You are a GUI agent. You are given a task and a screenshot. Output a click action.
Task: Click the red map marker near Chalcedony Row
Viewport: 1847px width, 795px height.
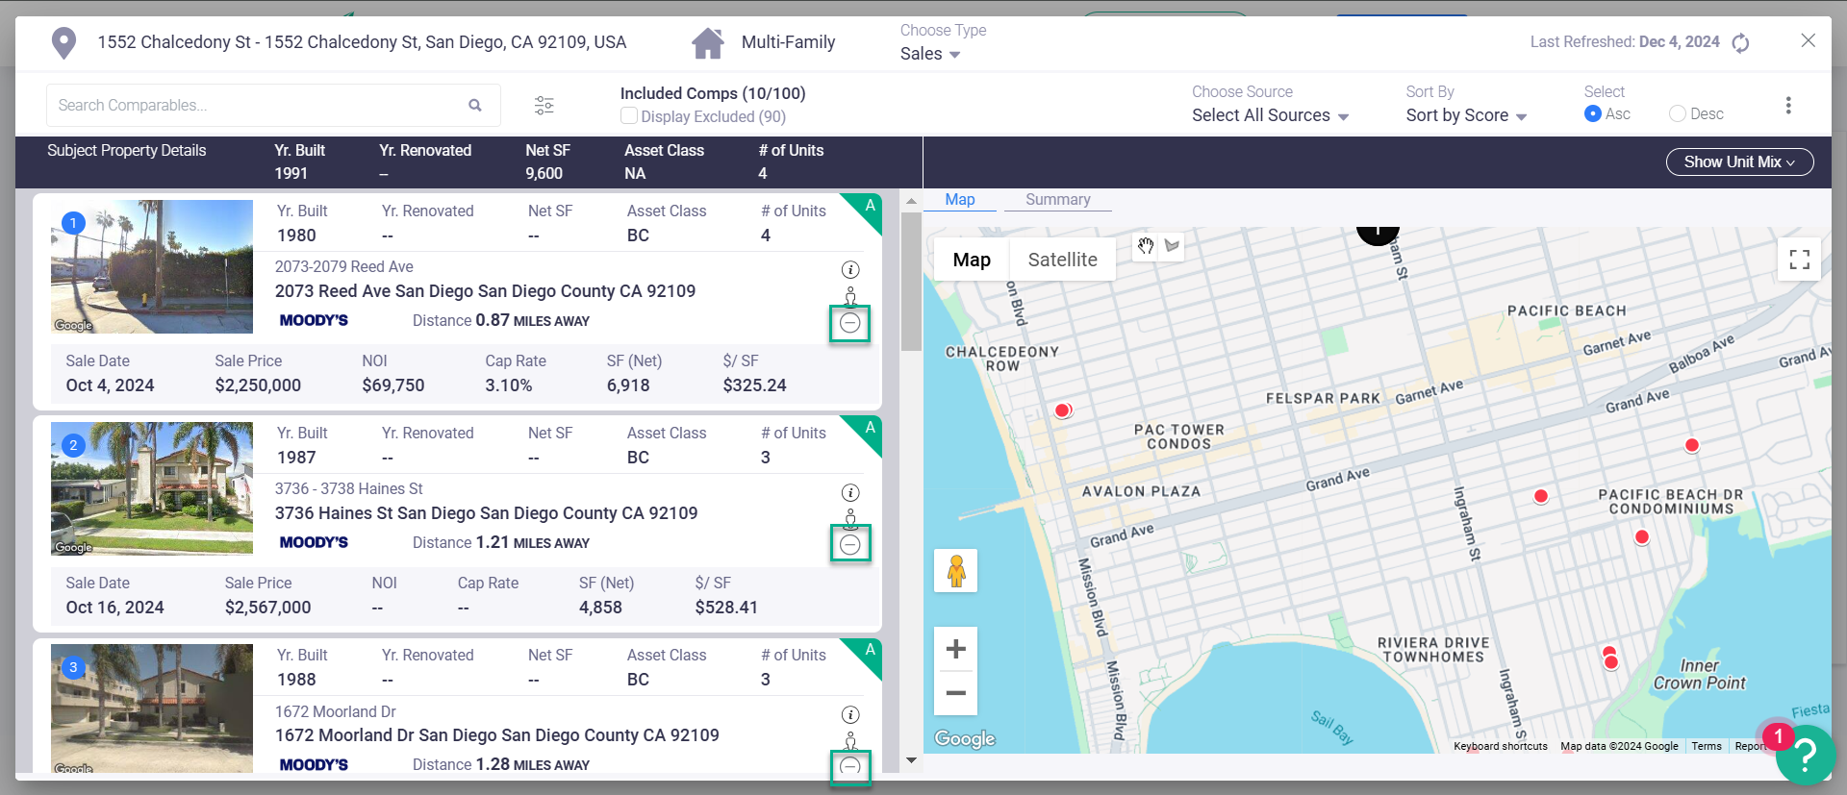coord(1062,410)
